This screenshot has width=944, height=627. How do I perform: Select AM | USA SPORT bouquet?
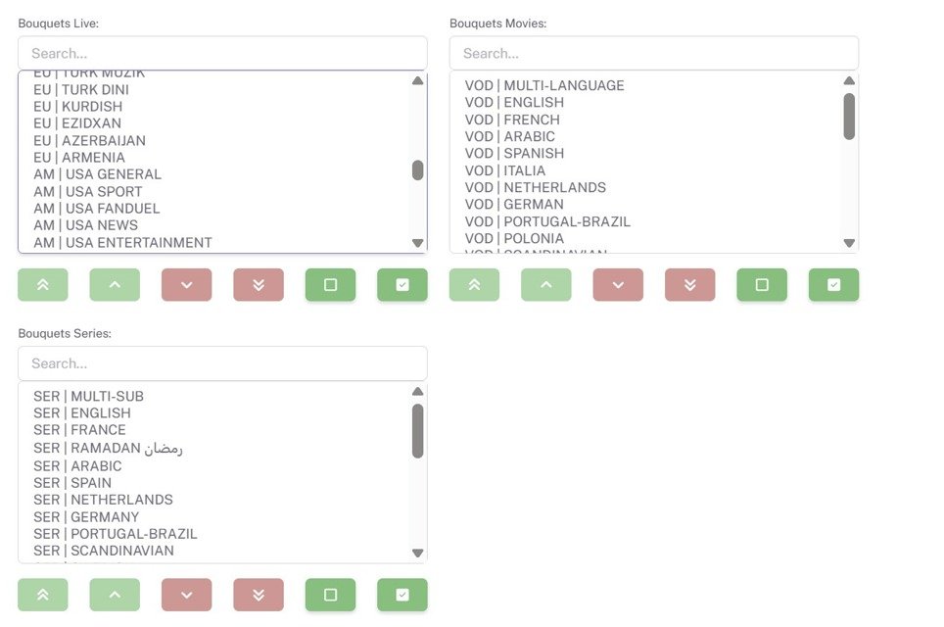tap(88, 191)
